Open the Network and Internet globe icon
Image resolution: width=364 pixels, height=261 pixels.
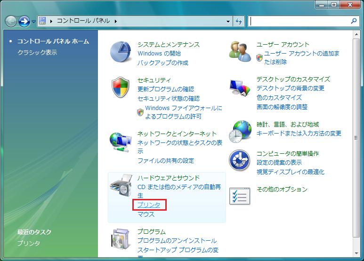[120, 142]
